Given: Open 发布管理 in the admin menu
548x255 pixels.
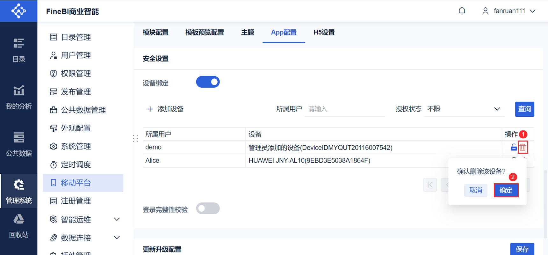Looking at the screenshot, I should (83, 92).
